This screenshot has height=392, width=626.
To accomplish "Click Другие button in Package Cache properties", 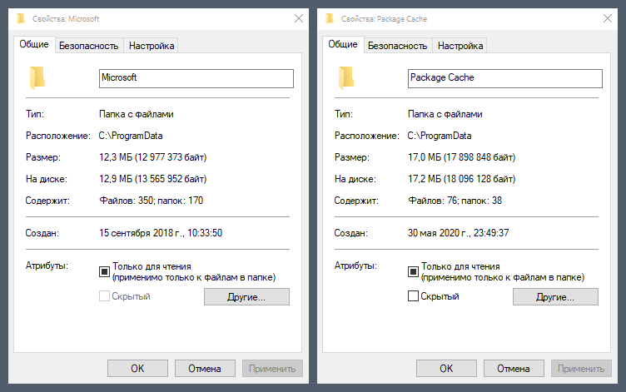I will tap(555, 297).
